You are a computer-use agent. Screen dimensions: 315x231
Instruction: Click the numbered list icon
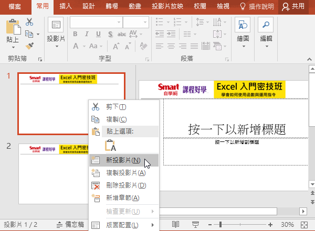click(177, 22)
